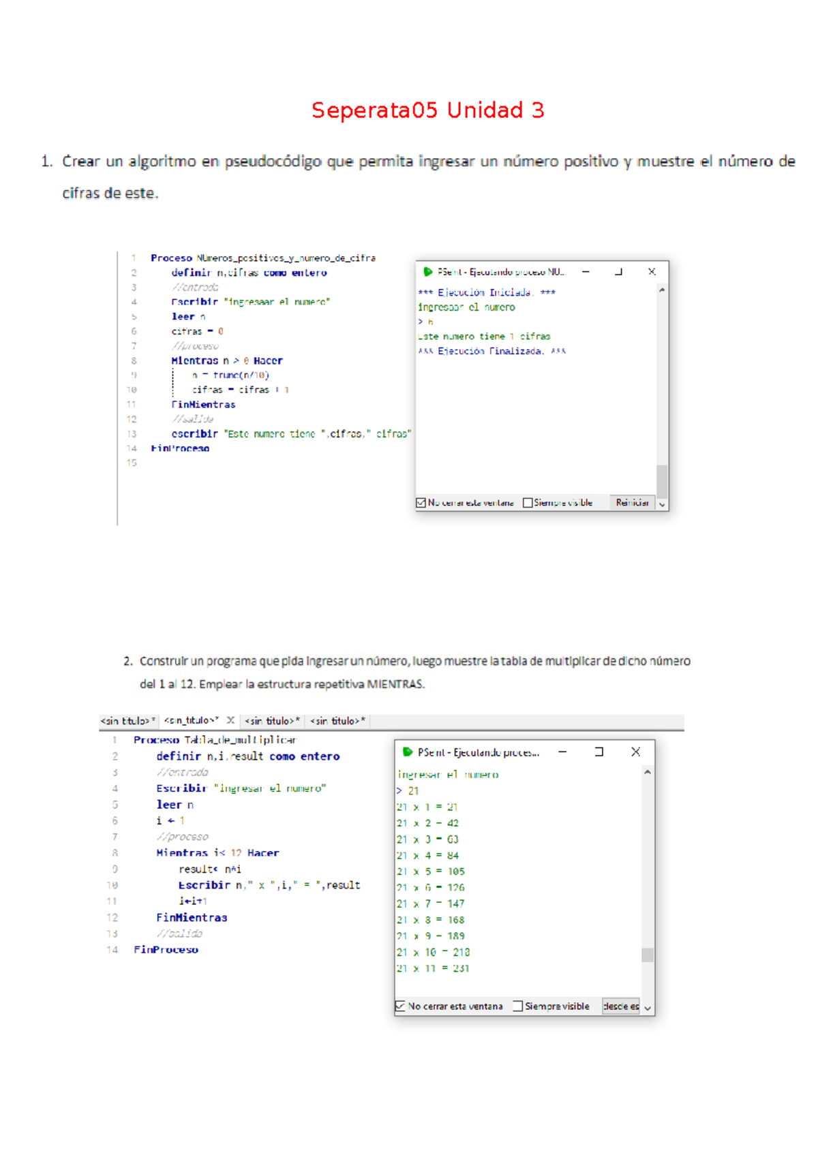Click the PSeInt green icon in the multiplication table window

point(407,752)
